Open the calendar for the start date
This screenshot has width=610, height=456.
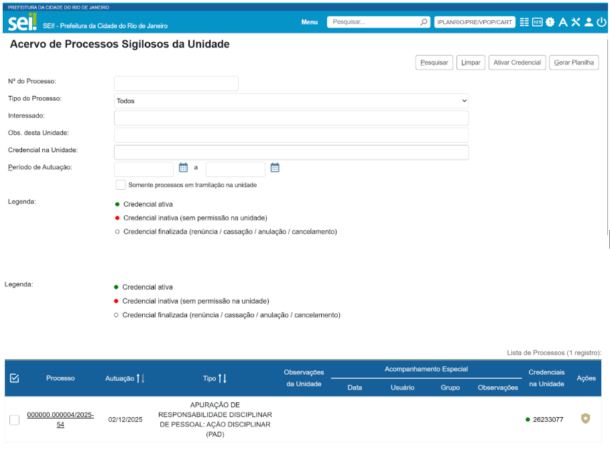pos(183,168)
